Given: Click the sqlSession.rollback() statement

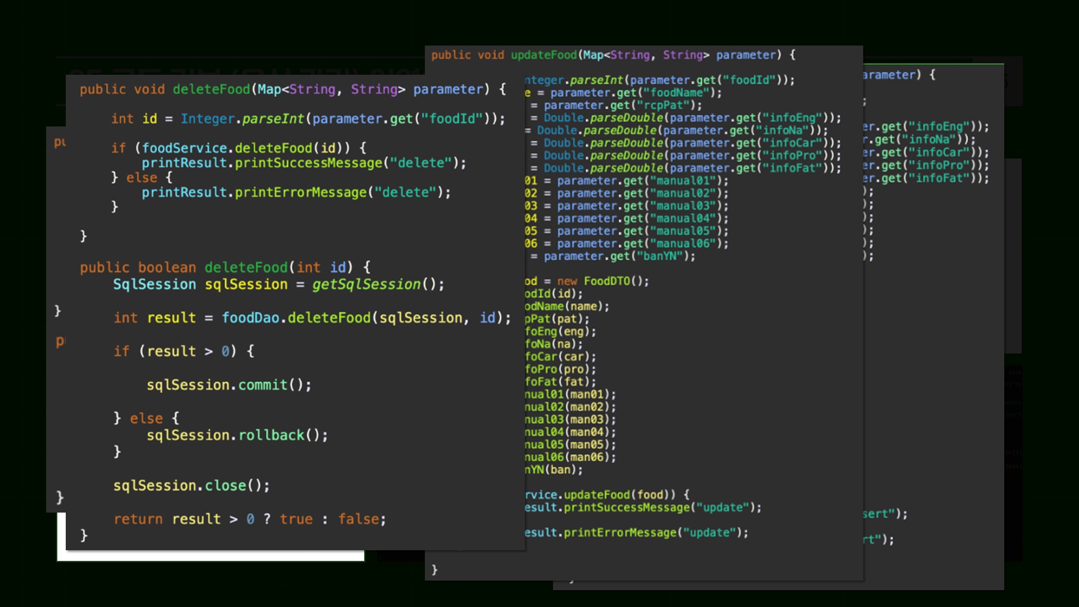Looking at the screenshot, I should pyautogui.click(x=237, y=436).
